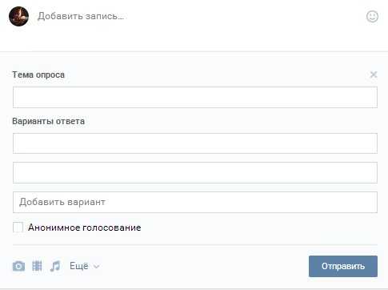
Task: Close the poll form with X
Action: pyautogui.click(x=374, y=75)
